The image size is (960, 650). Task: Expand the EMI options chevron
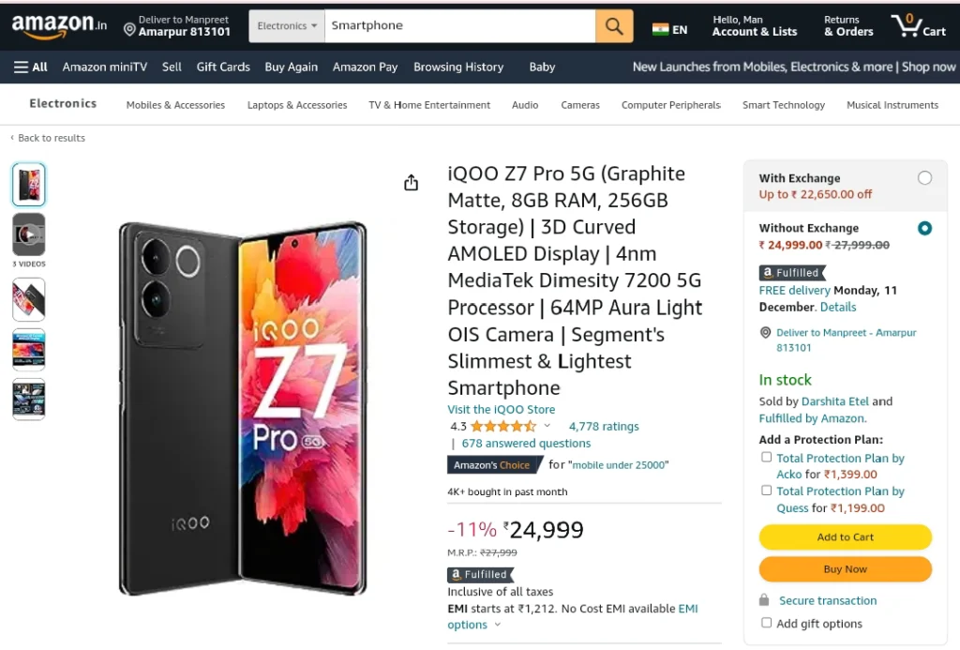click(x=497, y=625)
